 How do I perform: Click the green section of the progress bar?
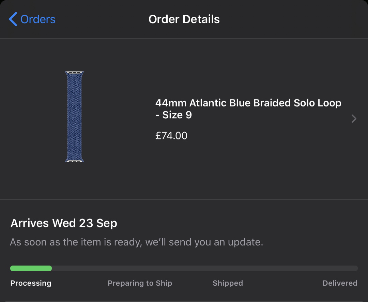click(31, 268)
